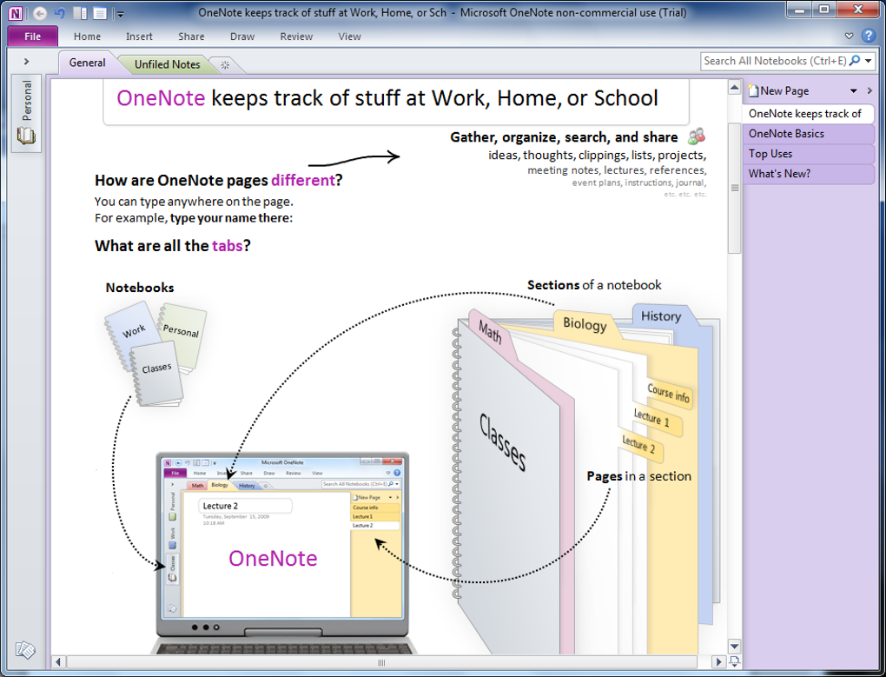Open the Customize Quick Access Toolbar dropdown
The height and width of the screenshot is (677, 886).
pos(120,14)
